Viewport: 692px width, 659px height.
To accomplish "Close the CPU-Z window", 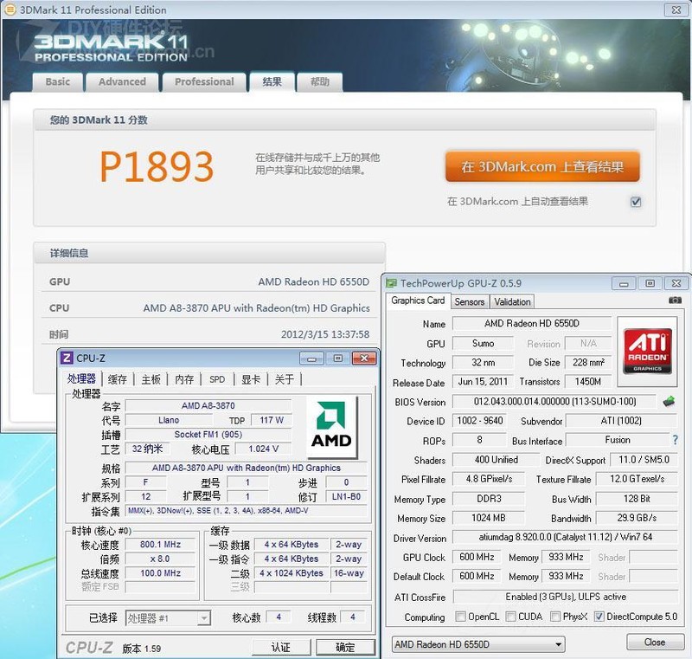I will (364, 359).
